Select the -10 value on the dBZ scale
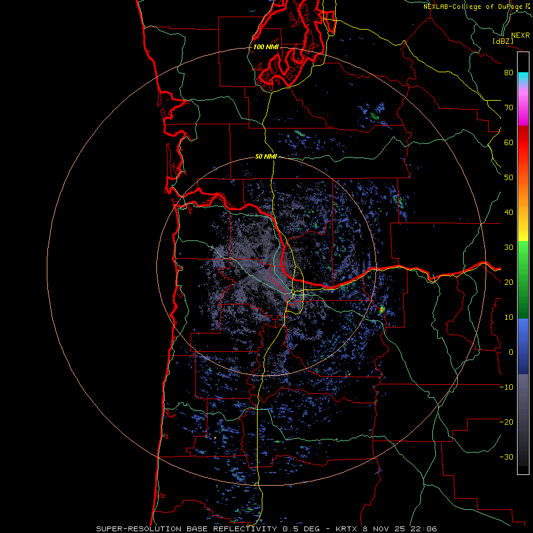 point(506,387)
